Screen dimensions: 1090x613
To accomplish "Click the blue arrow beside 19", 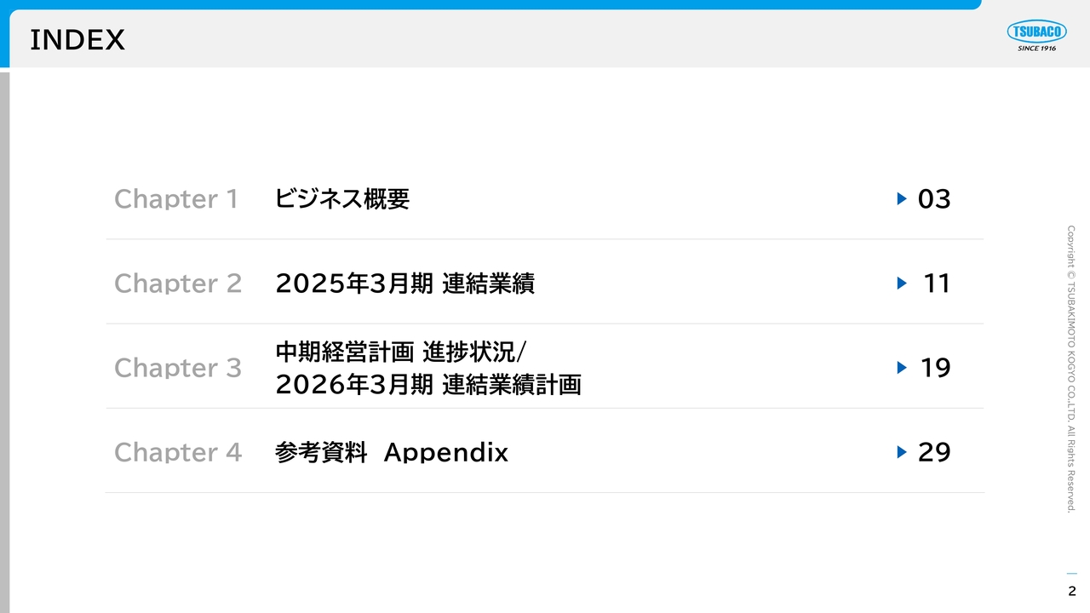I will [x=902, y=368].
